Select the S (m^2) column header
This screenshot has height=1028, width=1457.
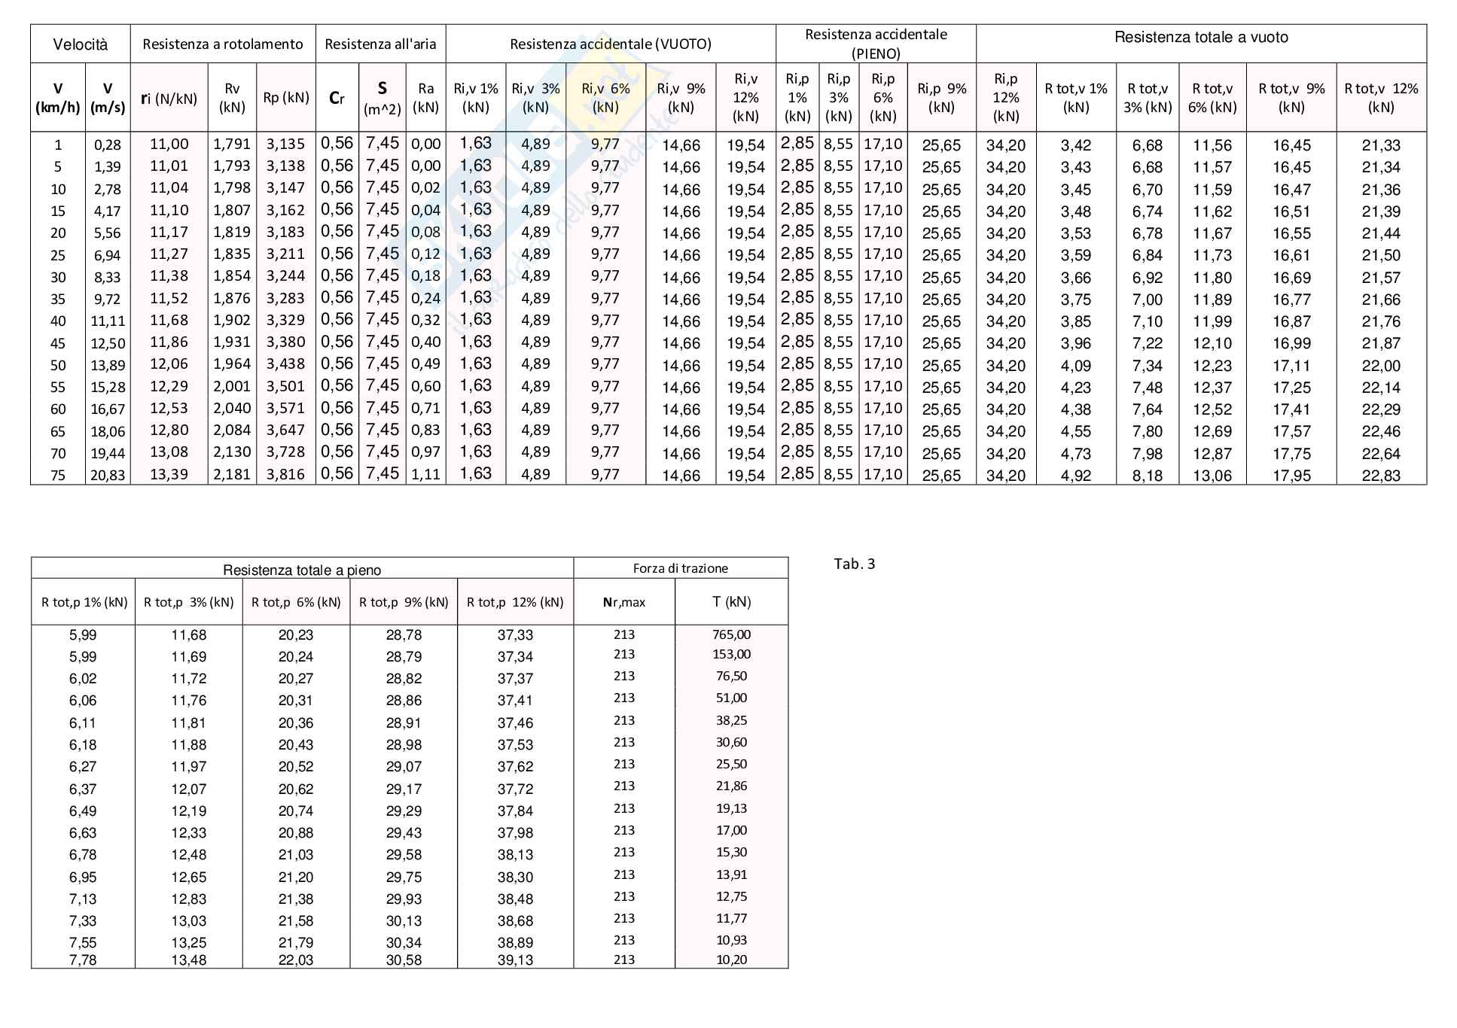coord(383,99)
